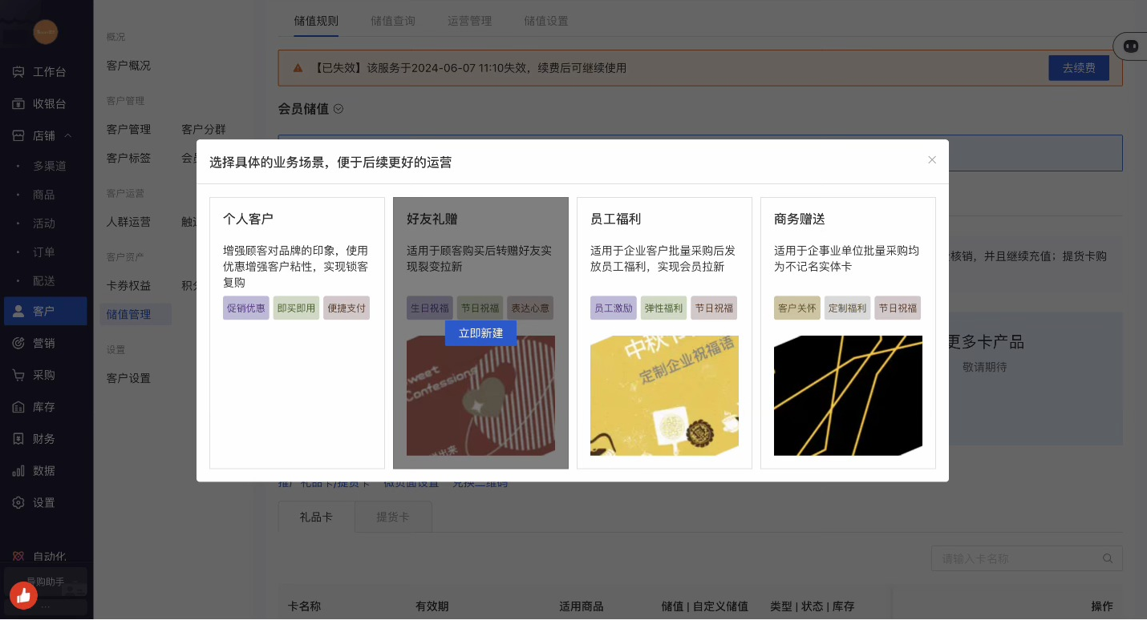Open 客户分群 in the side panel
Screen dimensions: 1147x620
pyautogui.click(x=204, y=130)
